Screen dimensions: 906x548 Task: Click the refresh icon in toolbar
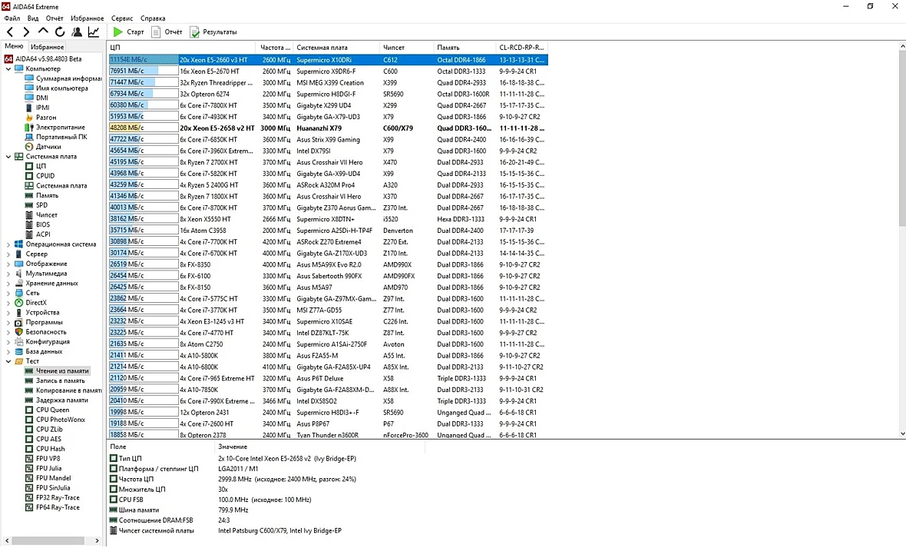click(x=60, y=32)
